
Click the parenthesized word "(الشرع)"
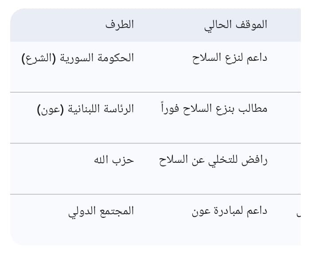pyautogui.click(x=36, y=59)
